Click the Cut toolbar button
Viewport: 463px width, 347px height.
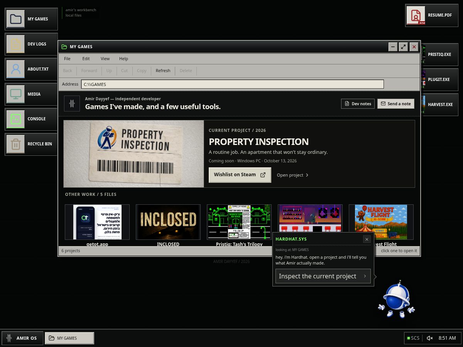coord(124,71)
